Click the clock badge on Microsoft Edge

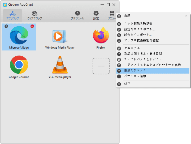pyautogui.click(x=6, y=26)
